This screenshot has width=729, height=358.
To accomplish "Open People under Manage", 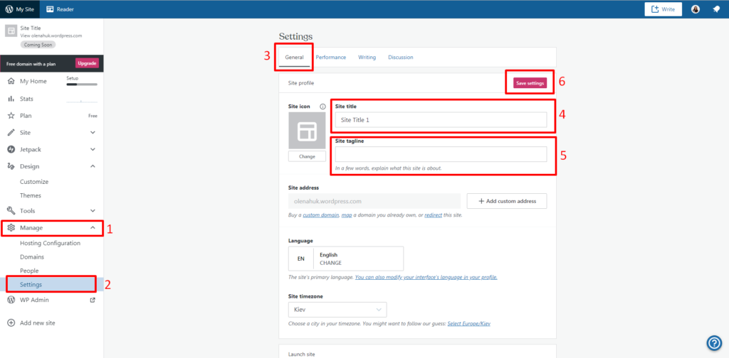I will point(29,271).
